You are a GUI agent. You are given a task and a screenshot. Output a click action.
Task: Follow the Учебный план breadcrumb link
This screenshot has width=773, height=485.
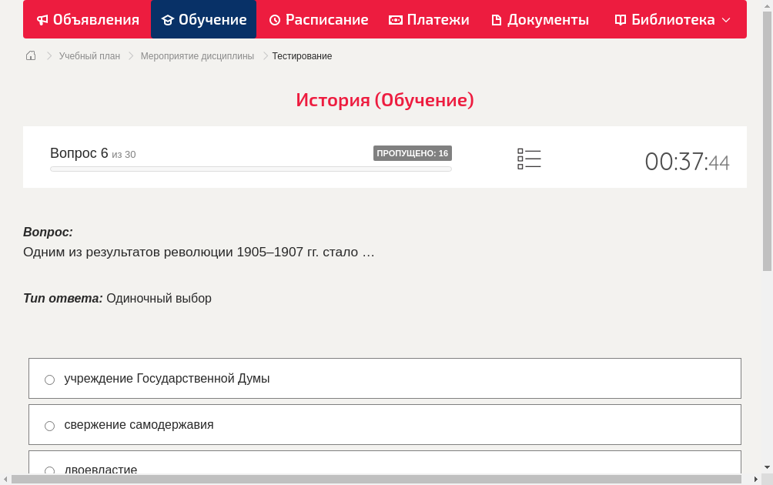coord(89,56)
